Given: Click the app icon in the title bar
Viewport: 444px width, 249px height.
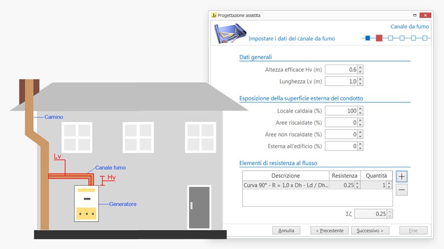Looking at the screenshot, I should click(x=214, y=15).
